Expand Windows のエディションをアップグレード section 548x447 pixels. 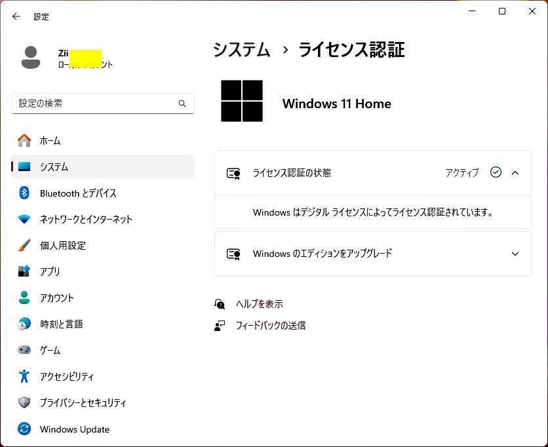(x=516, y=254)
